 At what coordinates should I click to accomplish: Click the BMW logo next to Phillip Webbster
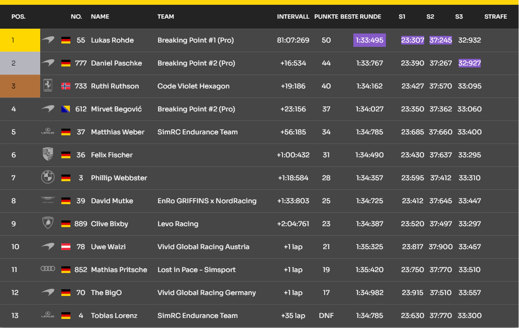(x=48, y=178)
